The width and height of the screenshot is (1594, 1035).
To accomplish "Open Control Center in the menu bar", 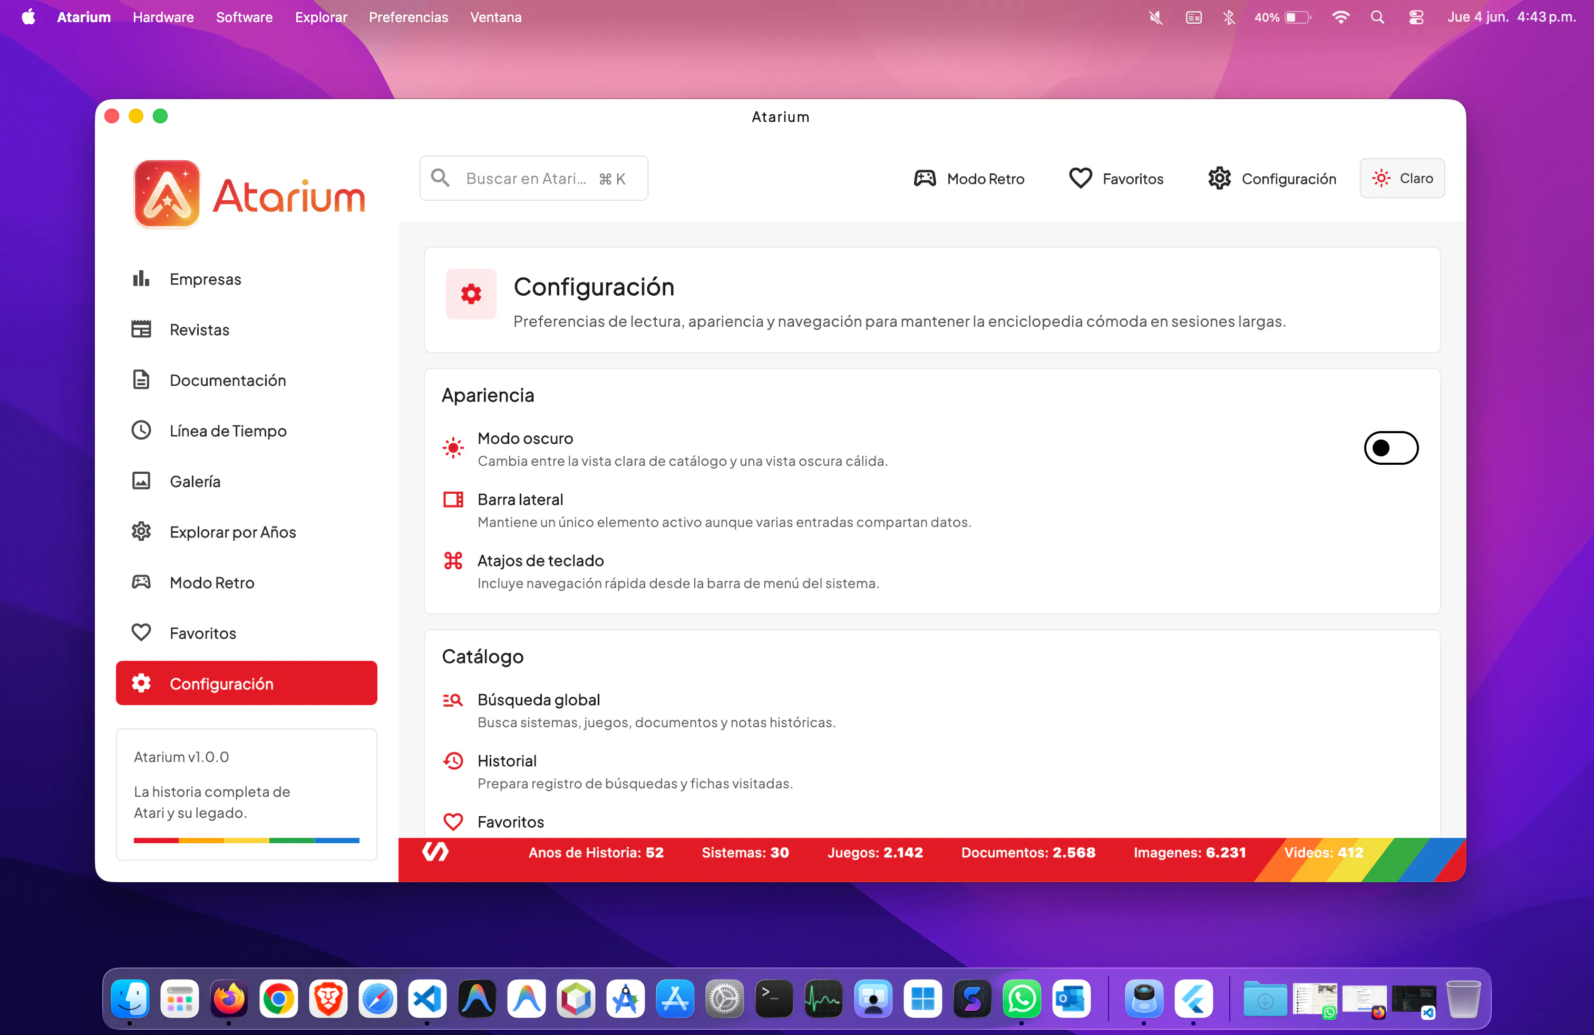I will [1416, 17].
